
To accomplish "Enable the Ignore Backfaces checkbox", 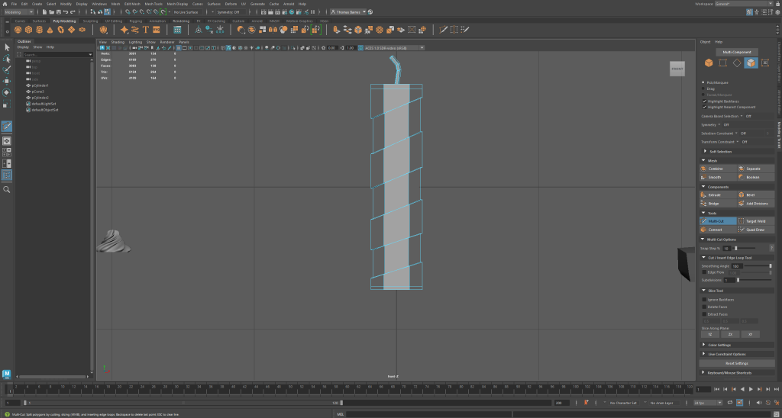I will coord(704,299).
